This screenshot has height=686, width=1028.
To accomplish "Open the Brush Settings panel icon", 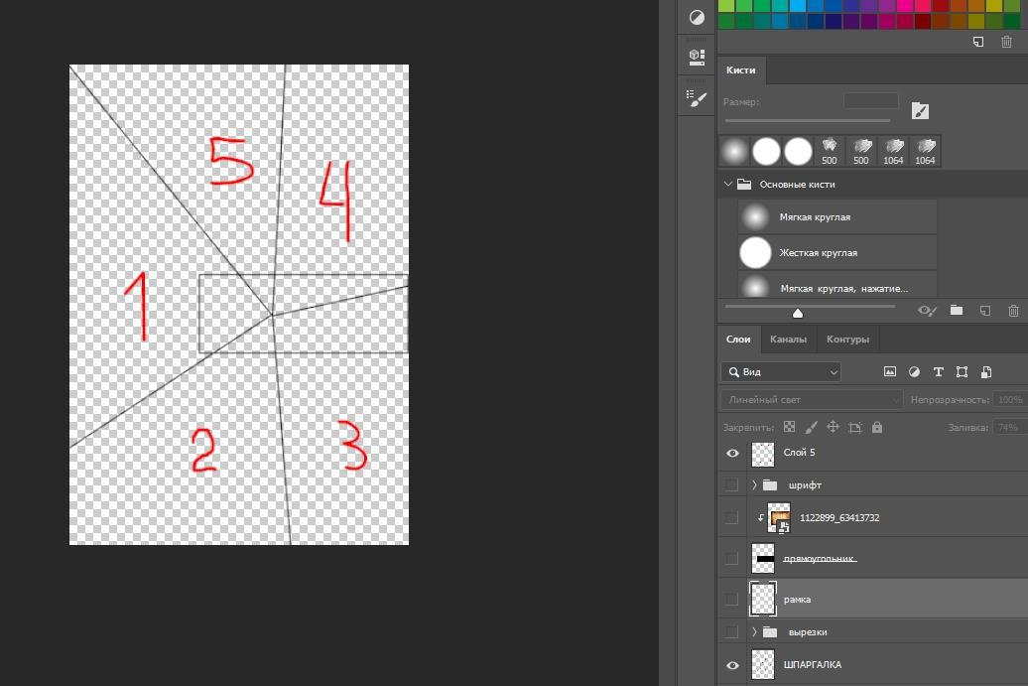I will coord(697,97).
